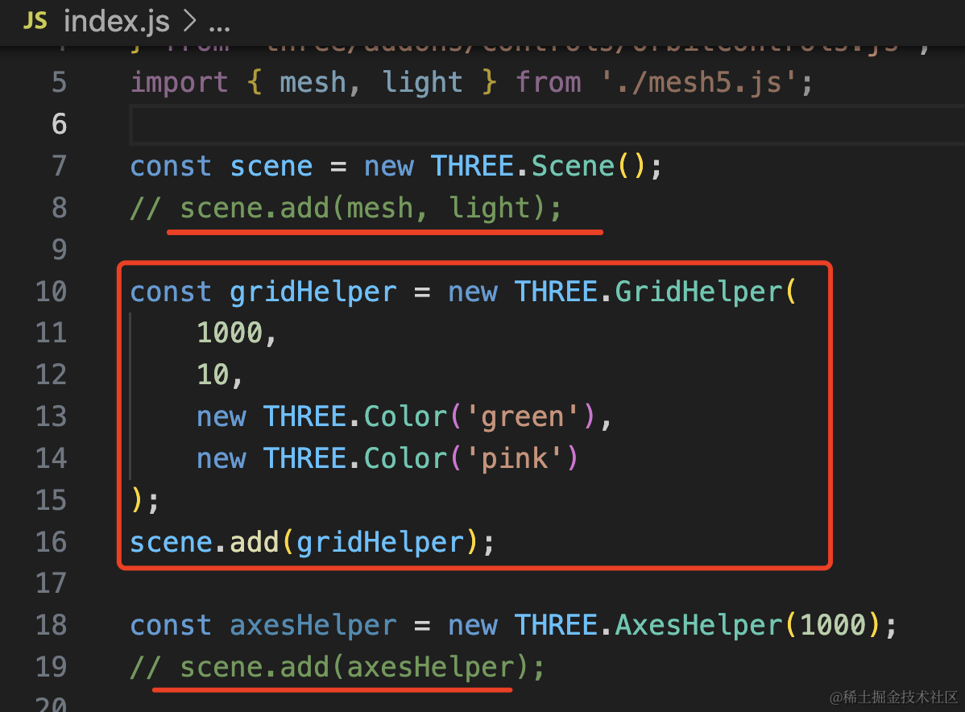Image resolution: width=965 pixels, height=712 pixels.
Task: Click the 'green' color string
Action: click(522, 417)
